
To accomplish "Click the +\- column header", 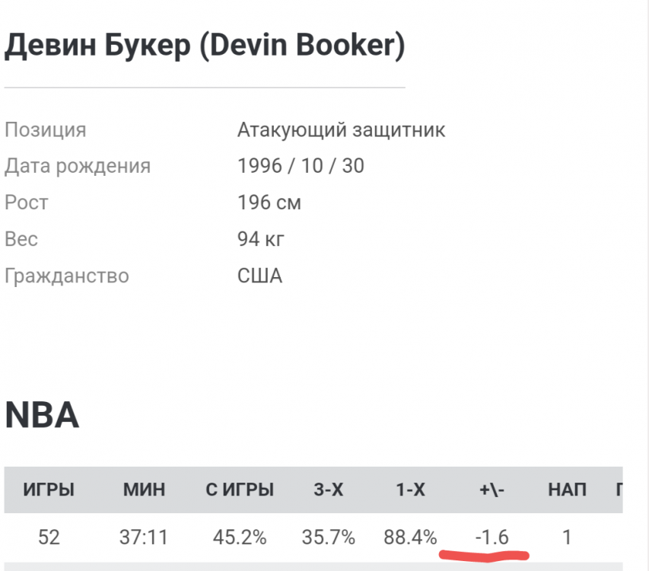I will pyautogui.click(x=492, y=490).
